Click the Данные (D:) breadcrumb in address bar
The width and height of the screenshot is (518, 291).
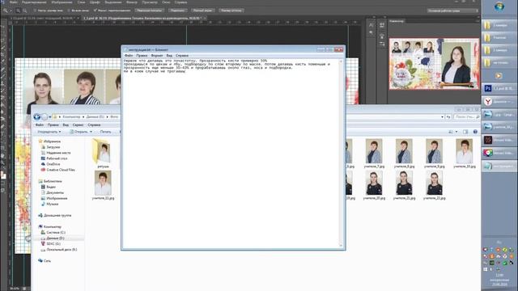[96, 116]
